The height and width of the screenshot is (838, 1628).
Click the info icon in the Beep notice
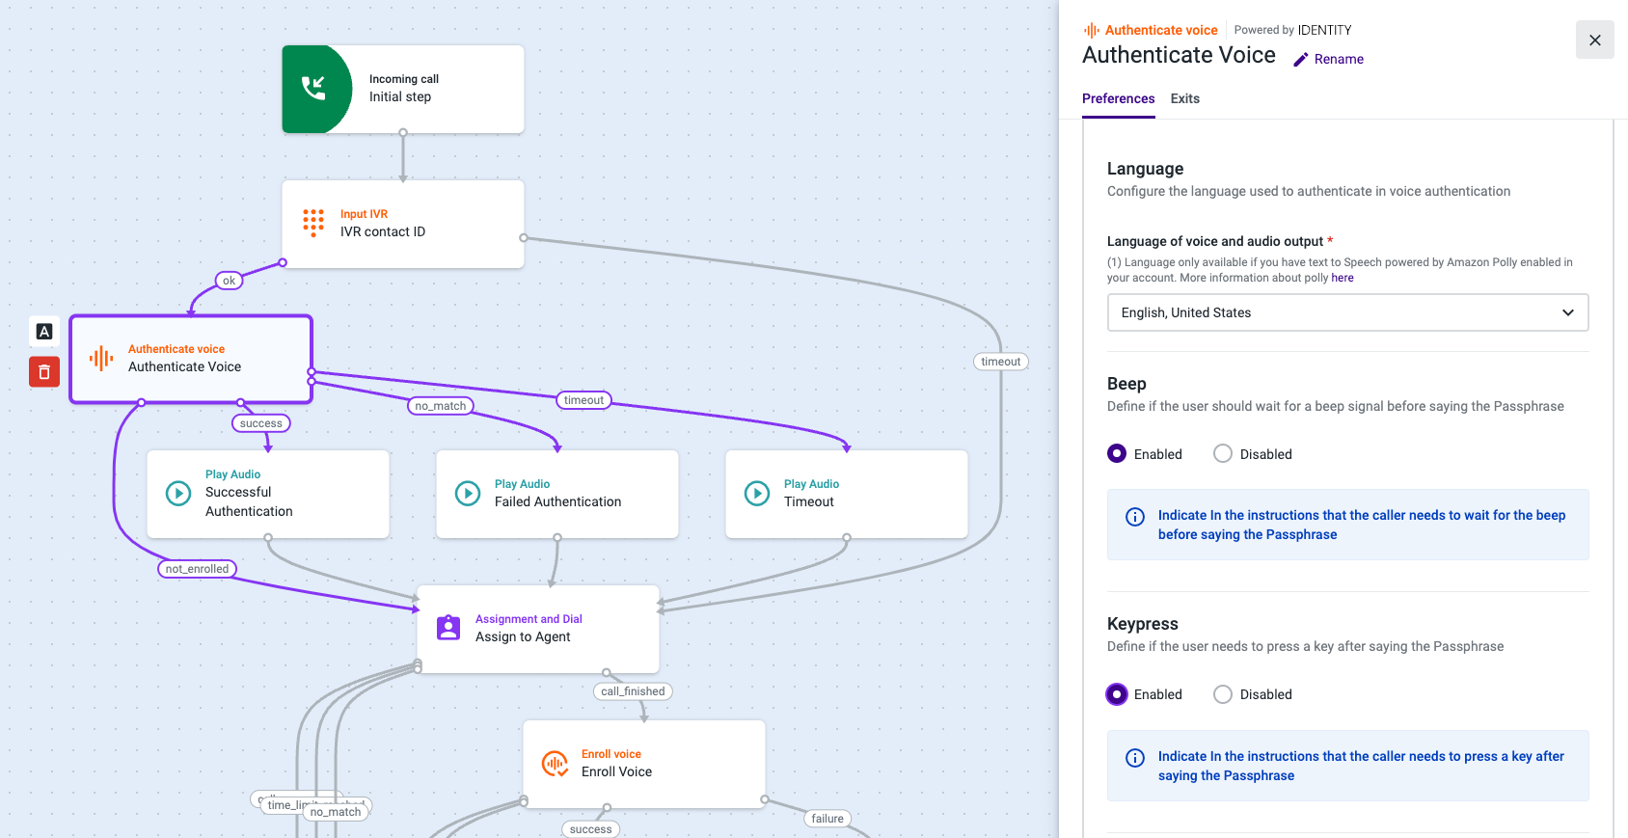click(1136, 516)
